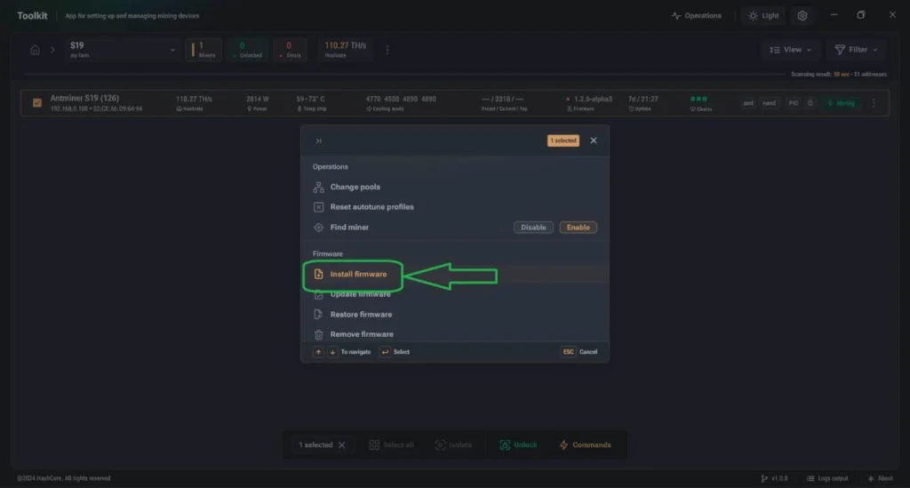
Task: Click the breadcrumb chevron after home
Action: (x=52, y=50)
